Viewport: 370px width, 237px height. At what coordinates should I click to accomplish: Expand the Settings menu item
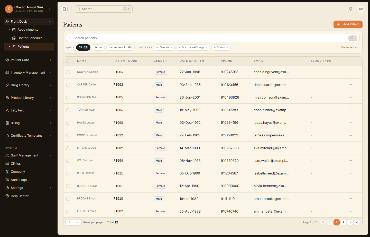(29, 188)
